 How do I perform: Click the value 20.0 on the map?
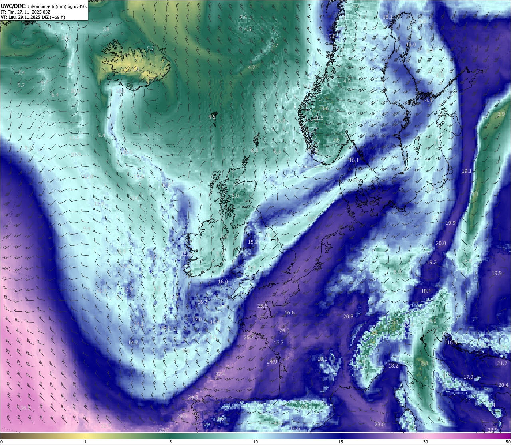tap(441, 243)
